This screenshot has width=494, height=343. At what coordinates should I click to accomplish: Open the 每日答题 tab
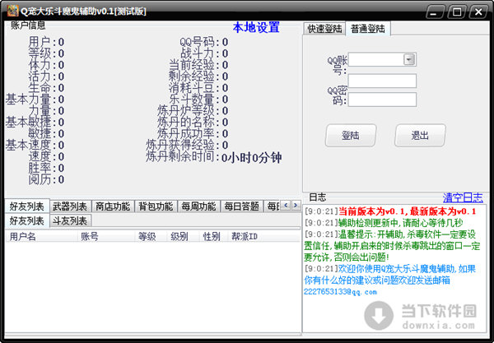pos(241,206)
